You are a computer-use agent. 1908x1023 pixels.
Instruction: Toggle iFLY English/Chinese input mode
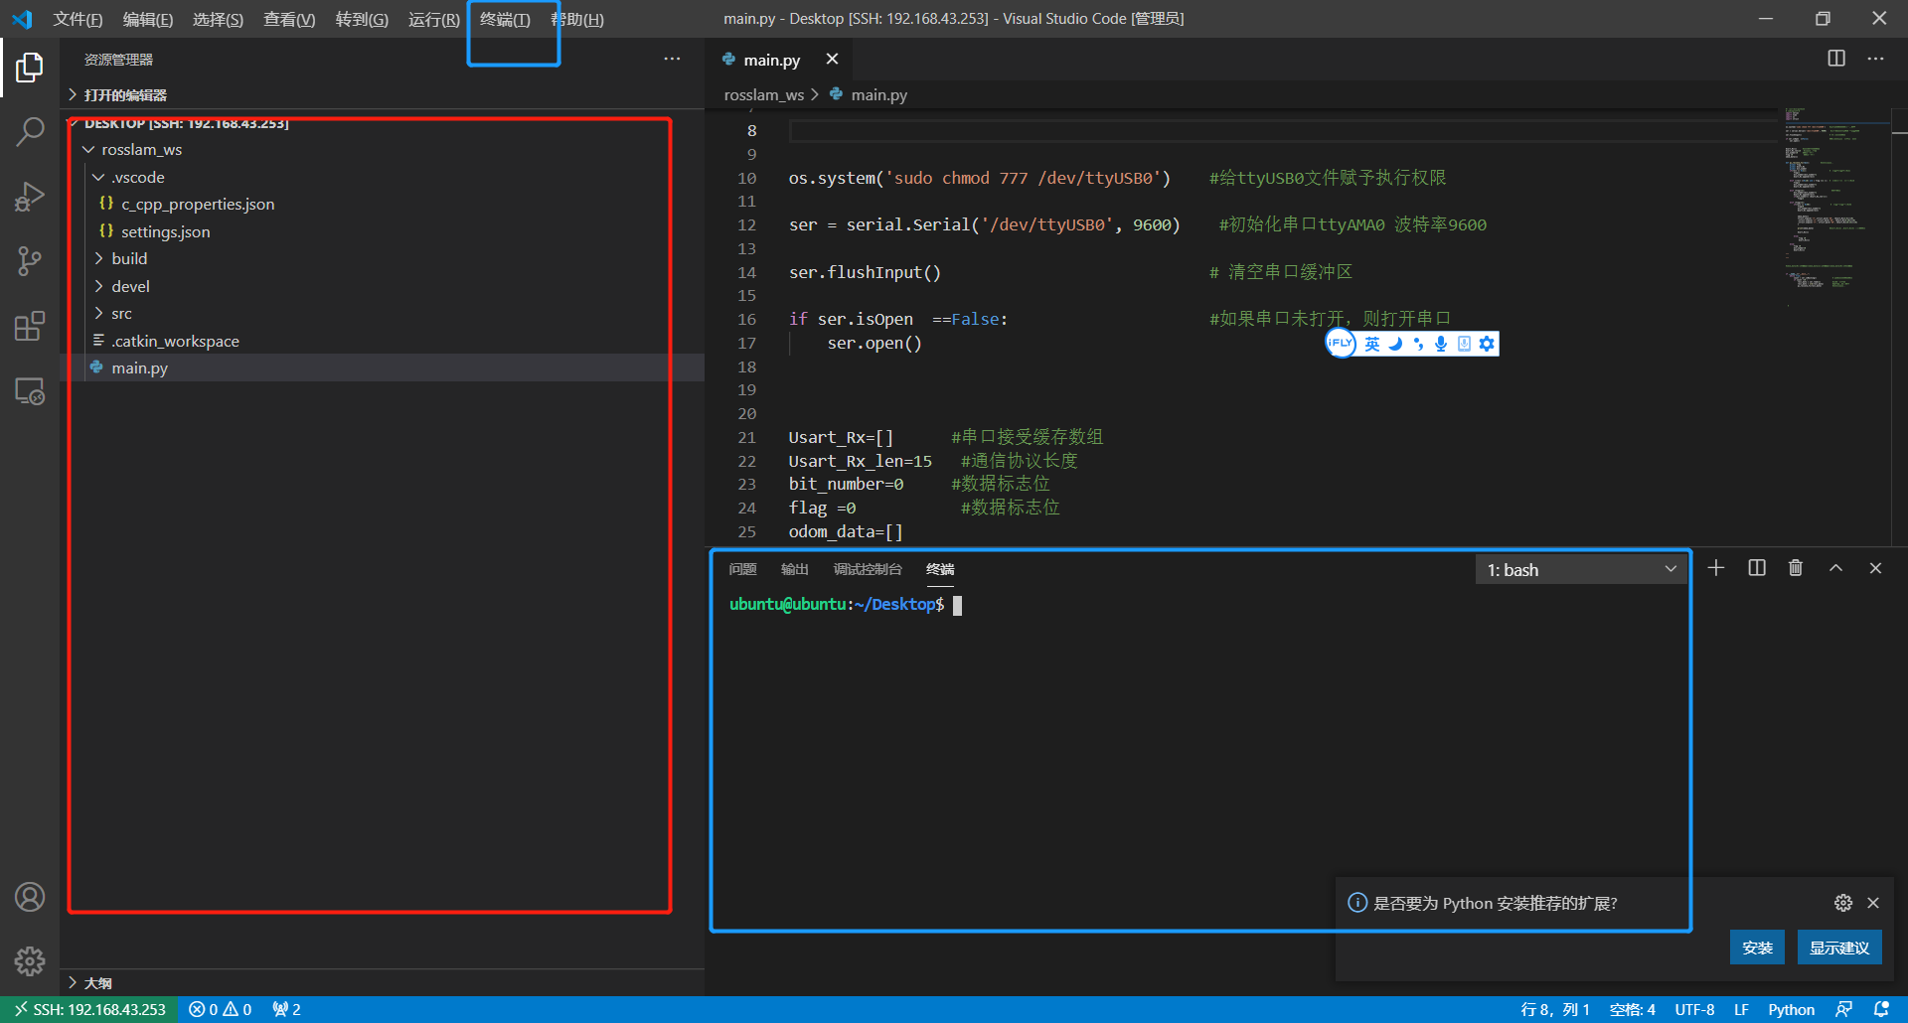(1372, 344)
